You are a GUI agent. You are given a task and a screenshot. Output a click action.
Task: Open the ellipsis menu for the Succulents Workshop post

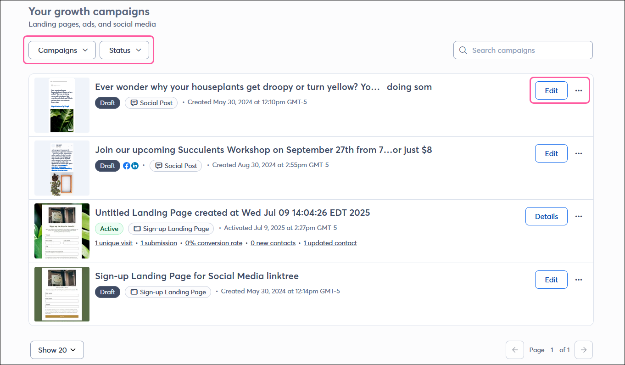coord(579,153)
